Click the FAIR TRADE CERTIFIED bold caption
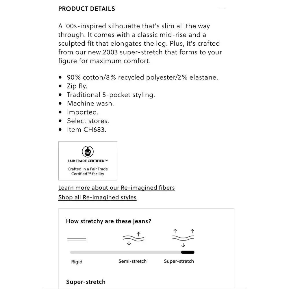This screenshot has width=289, height=289. click(x=88, y=161)
